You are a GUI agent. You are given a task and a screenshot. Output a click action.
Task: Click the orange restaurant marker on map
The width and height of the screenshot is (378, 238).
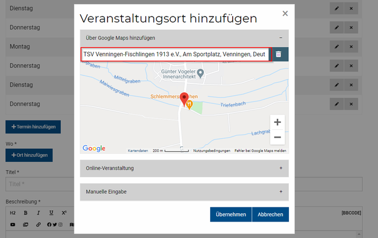190,105
